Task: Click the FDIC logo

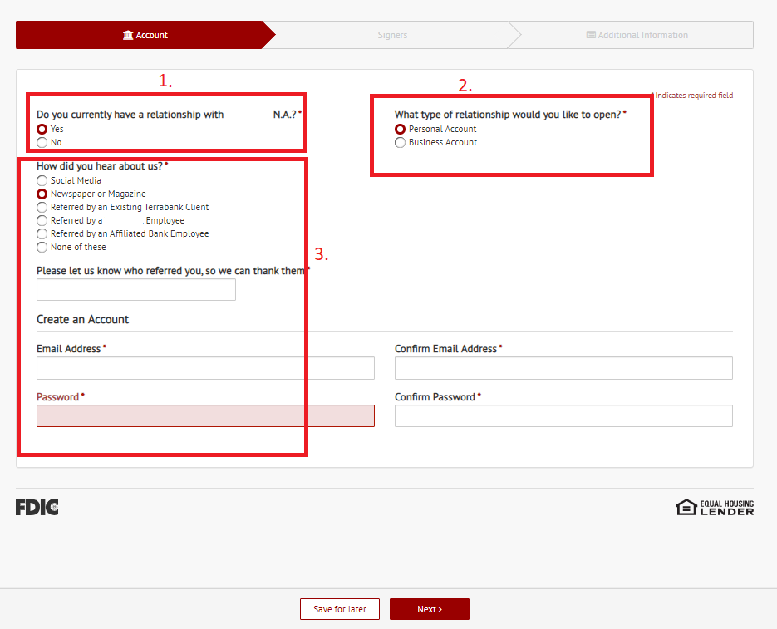Action: [x=37, y=507]
